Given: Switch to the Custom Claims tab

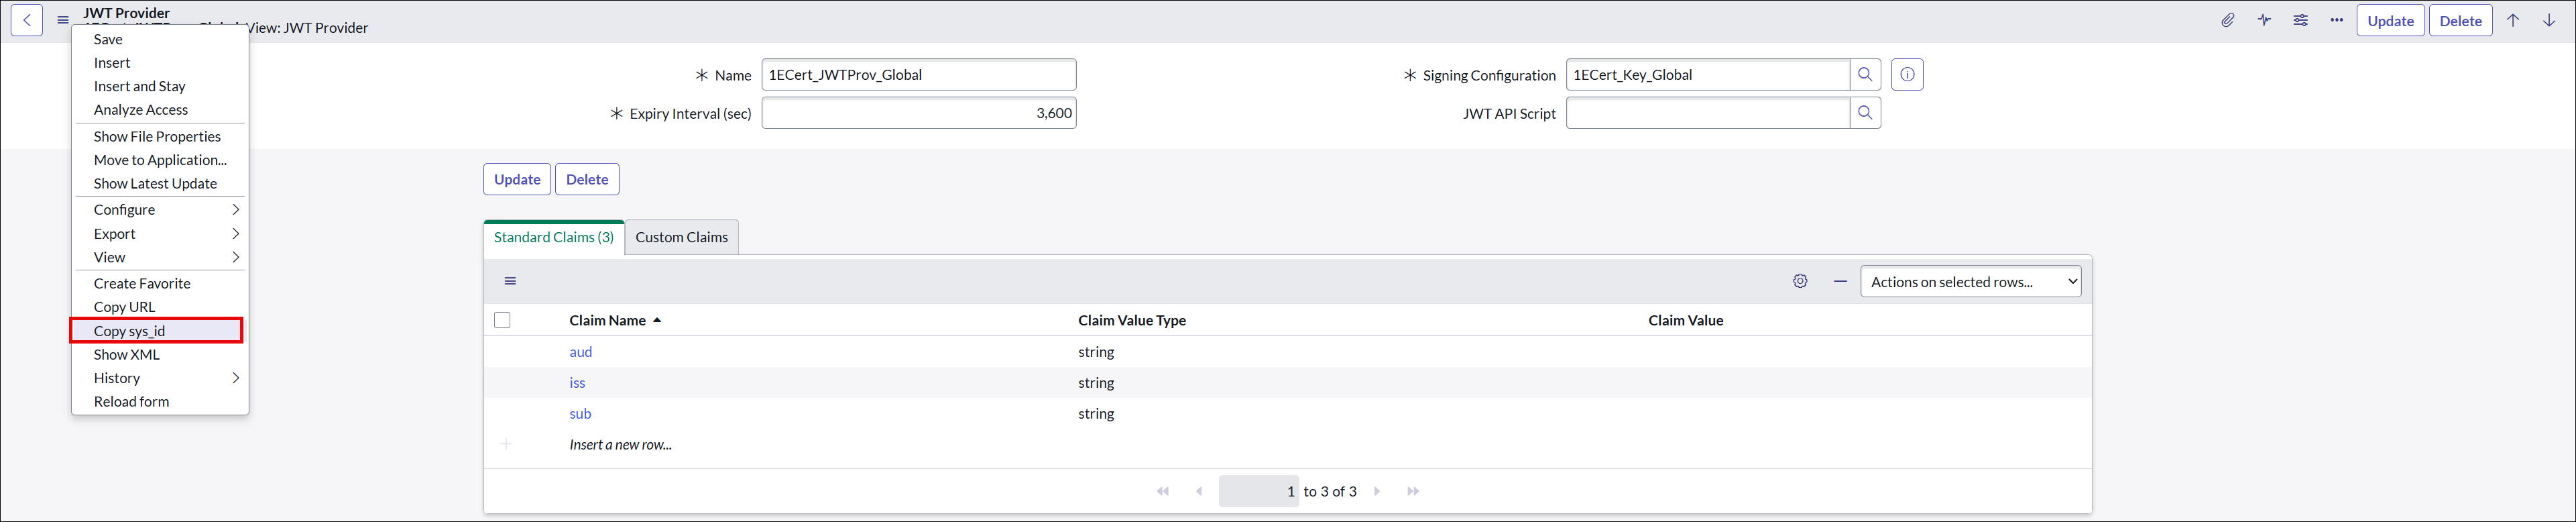Looking at the screenshot, I should [x=681, y=238].
